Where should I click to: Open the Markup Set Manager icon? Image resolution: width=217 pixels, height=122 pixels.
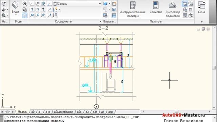pos(191,4)
